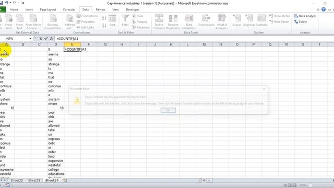Insert a new worksheet tab

click(65, 180)
